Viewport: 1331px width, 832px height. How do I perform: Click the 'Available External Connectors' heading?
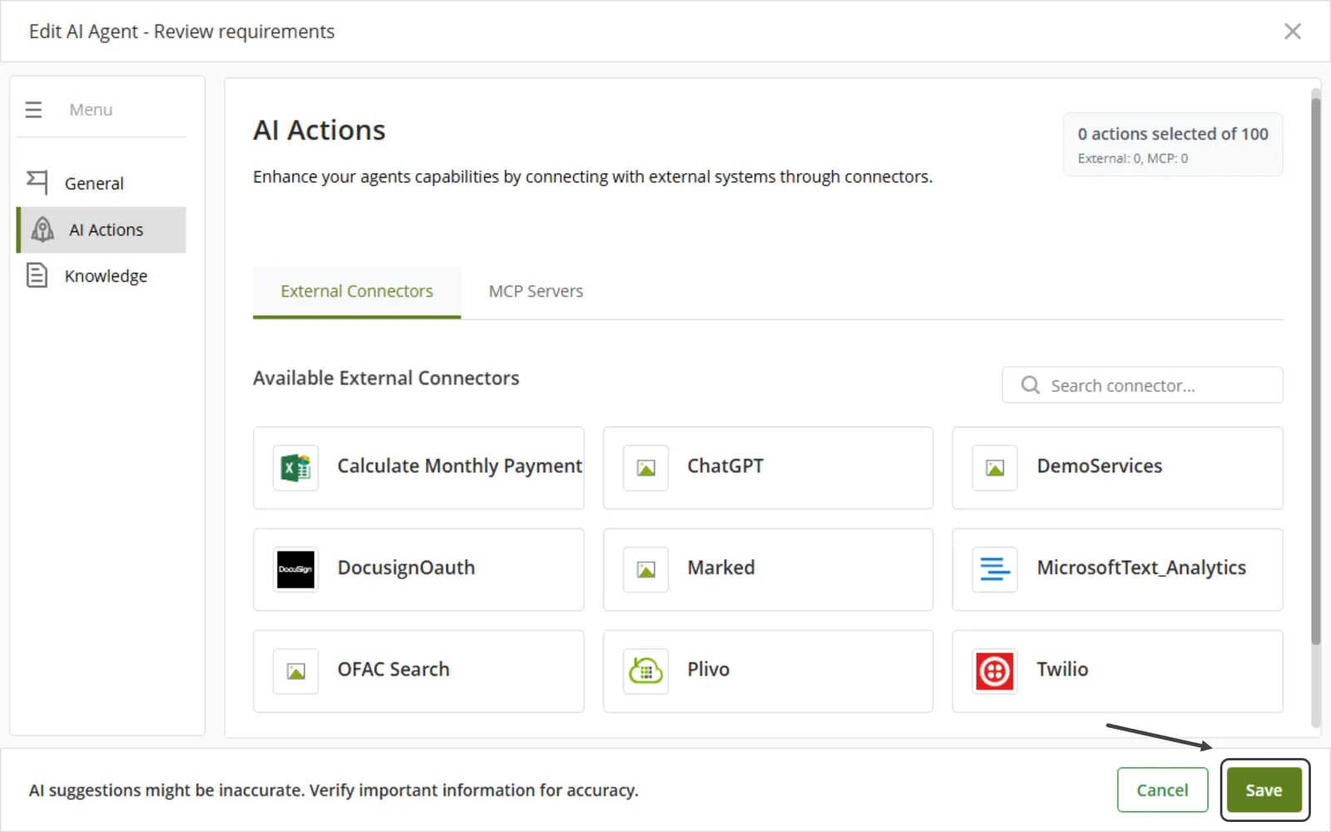coord(386,378)
